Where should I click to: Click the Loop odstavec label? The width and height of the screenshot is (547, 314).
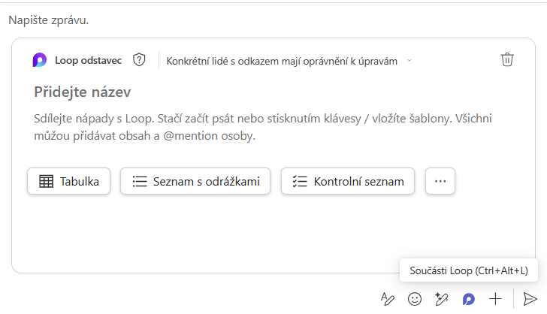tap(89, 60)
